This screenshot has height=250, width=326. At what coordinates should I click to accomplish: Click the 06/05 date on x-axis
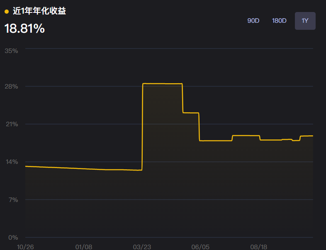point(200,247)
